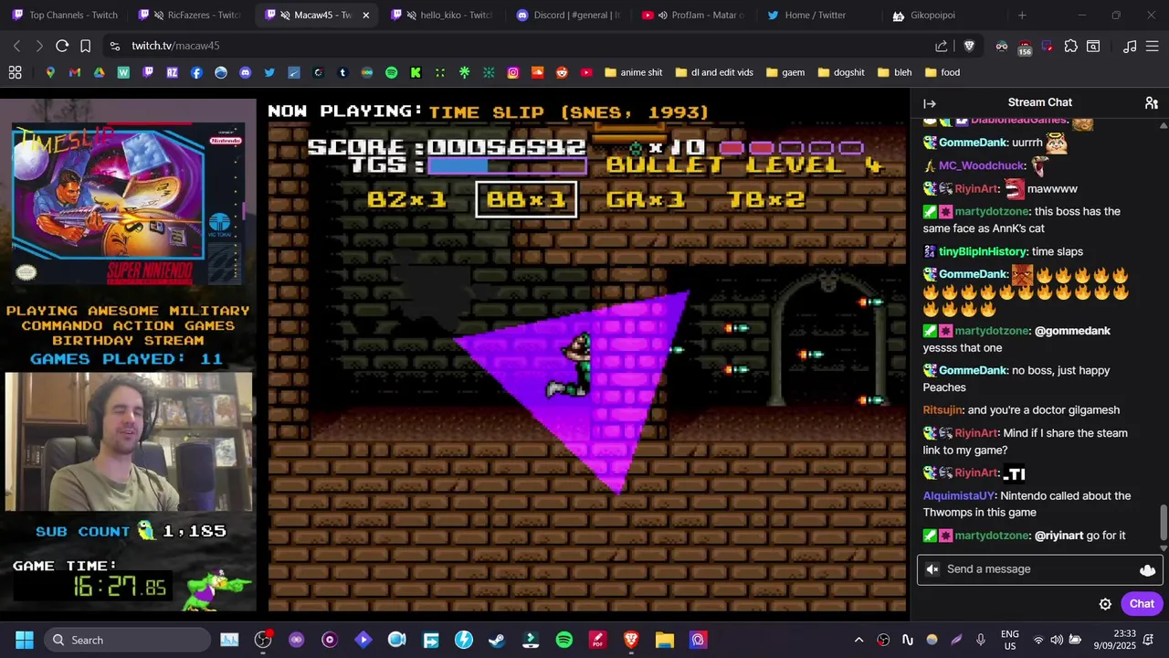Click the share page icon in address bar
Screen dimensions: 1169x658
click(x=942, y=46)
